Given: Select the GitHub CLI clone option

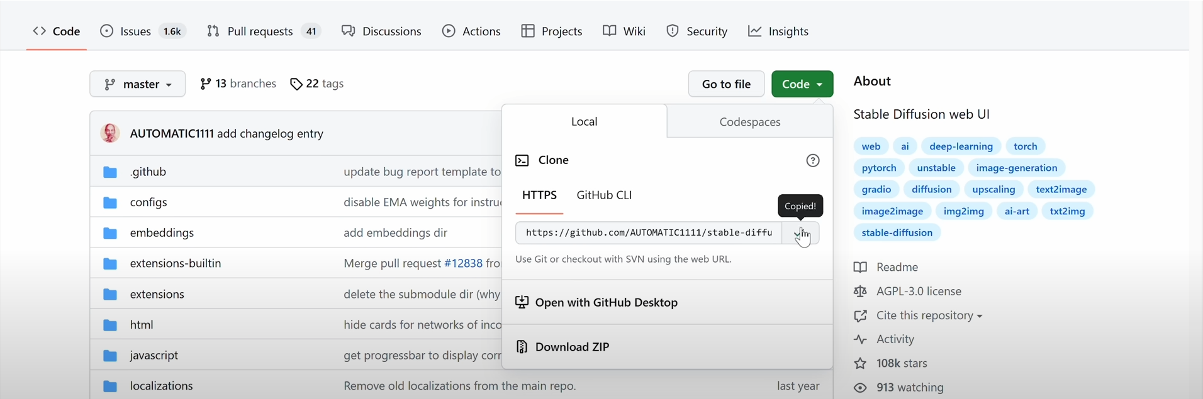Looking at the screenshot, I should (604, 195).
